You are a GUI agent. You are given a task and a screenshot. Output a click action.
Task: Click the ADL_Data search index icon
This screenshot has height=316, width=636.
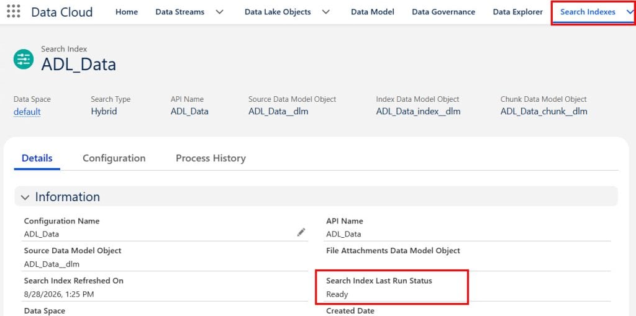coord(24,59)
